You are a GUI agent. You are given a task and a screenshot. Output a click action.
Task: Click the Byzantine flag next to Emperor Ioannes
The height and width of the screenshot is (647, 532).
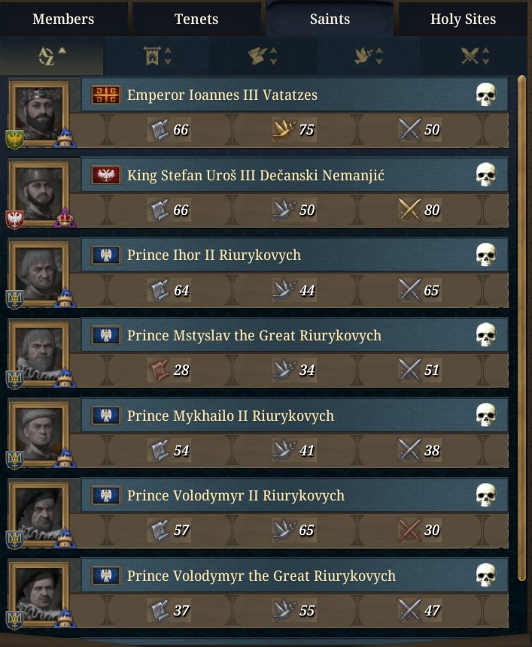point(106,95)
